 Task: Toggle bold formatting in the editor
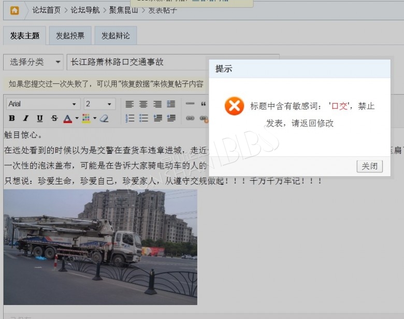pos(12,119)
